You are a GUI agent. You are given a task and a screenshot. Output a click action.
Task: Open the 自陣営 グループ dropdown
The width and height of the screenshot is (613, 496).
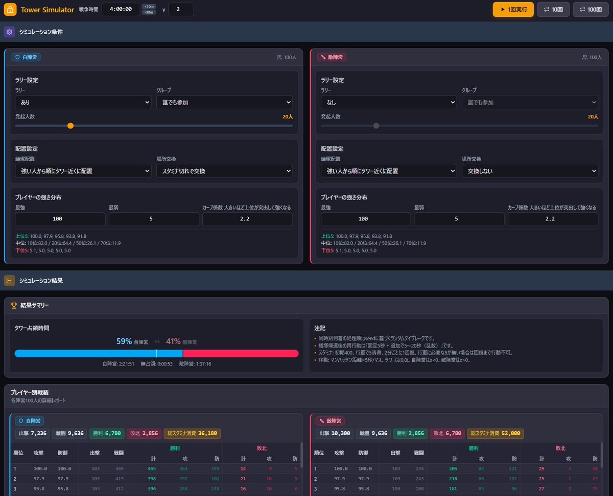(x=224, y=102)
